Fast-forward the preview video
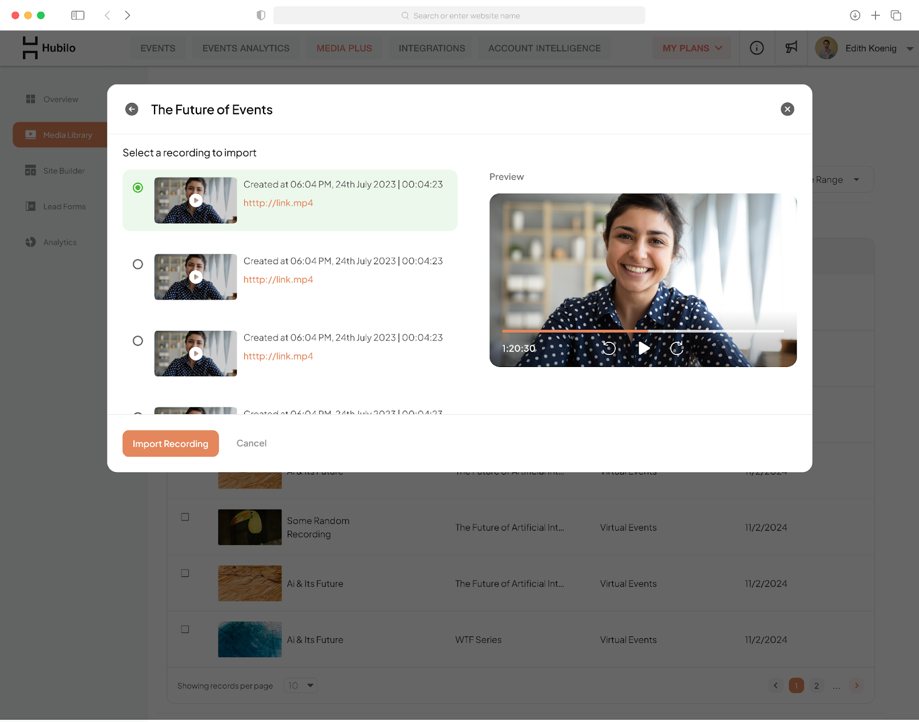Screen dimensions: 919x722 tap(677, 348)
